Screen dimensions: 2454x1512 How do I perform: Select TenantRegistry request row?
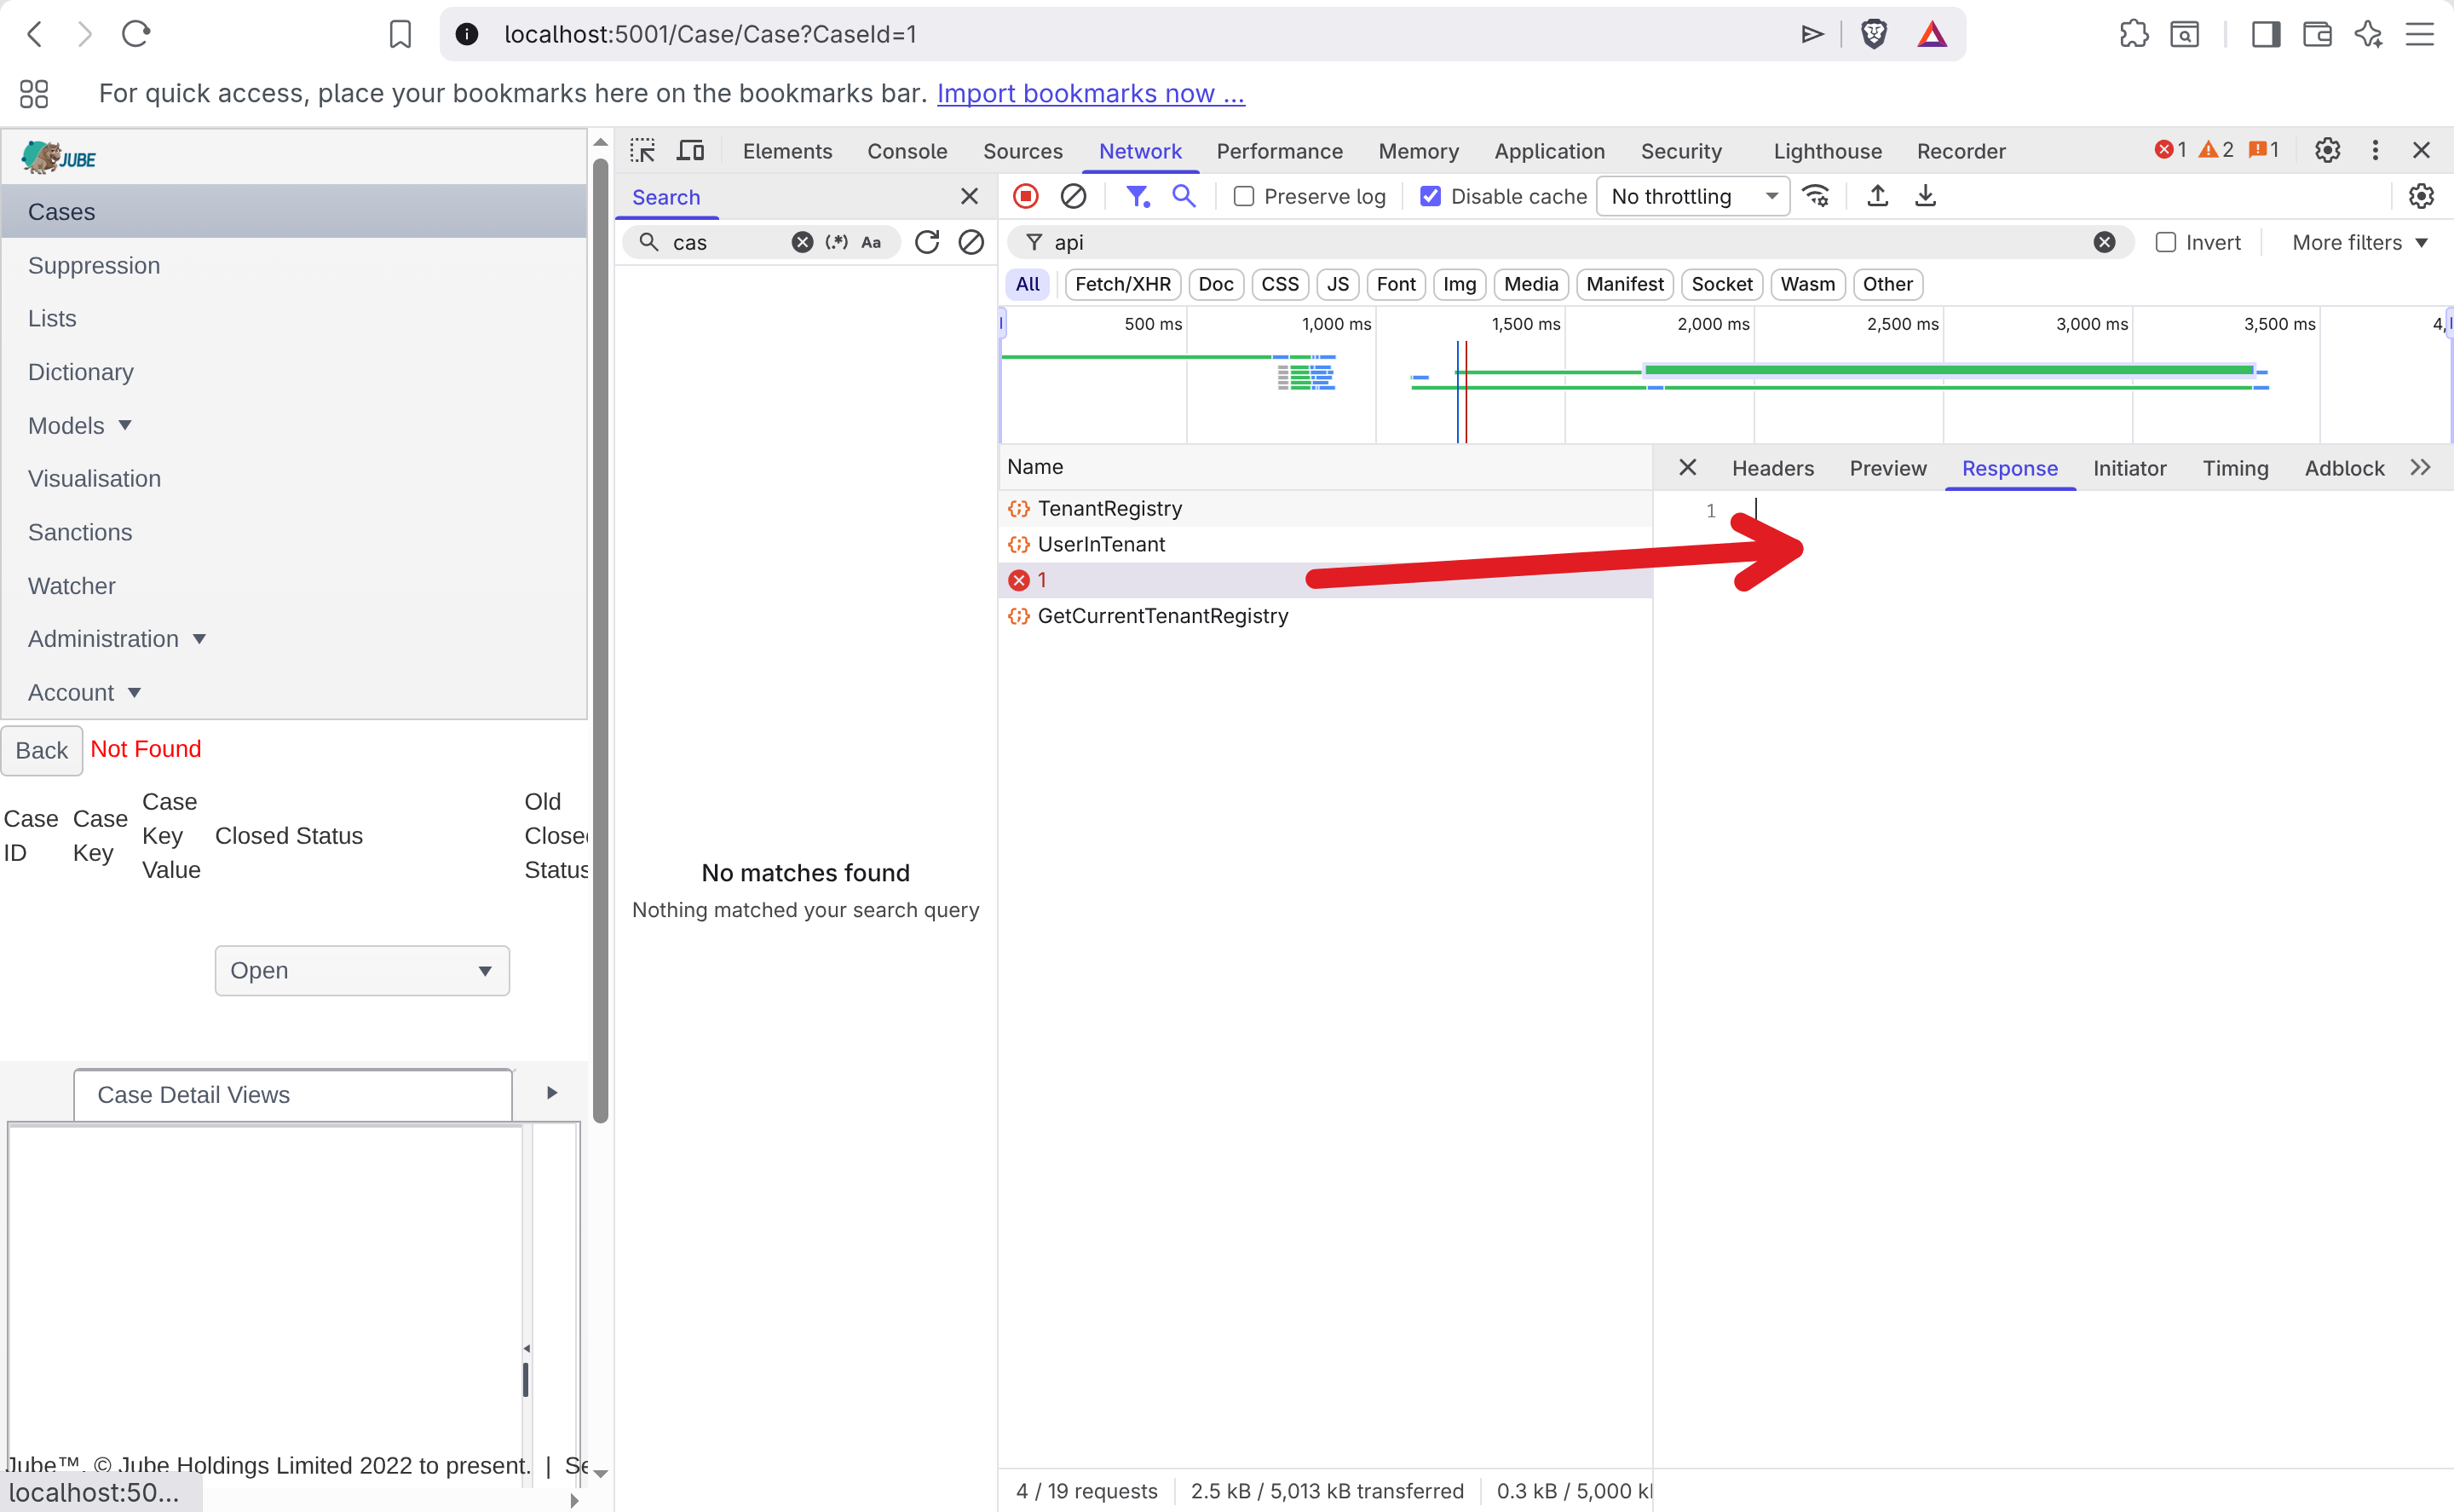(x=1326, y=508)
